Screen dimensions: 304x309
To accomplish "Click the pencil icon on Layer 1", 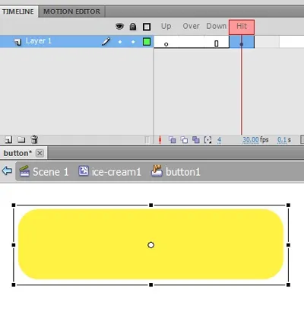I will (x=106, y=41).
